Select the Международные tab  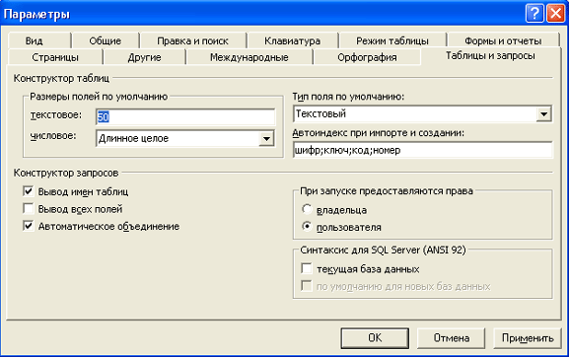tap(249, 57)
